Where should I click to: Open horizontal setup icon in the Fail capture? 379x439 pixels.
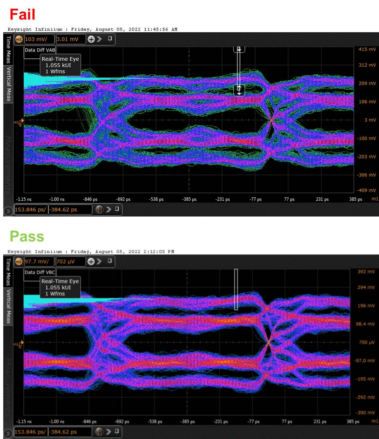pyautogui.click(x=99, y=209)
